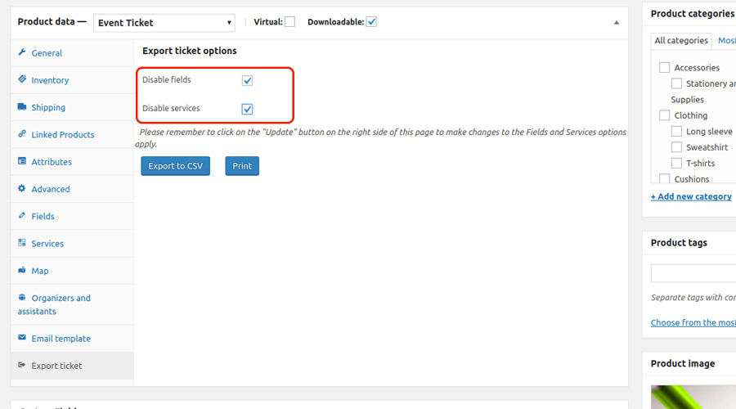Check the Accessories category
The height and width of the screenshot is (409, 736).
click(x=664, y=68)
